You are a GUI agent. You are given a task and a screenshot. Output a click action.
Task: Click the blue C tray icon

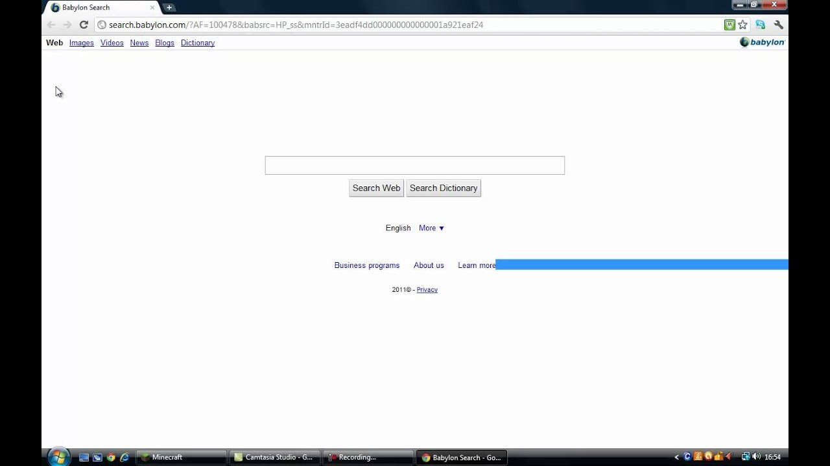tap(687, 457)
